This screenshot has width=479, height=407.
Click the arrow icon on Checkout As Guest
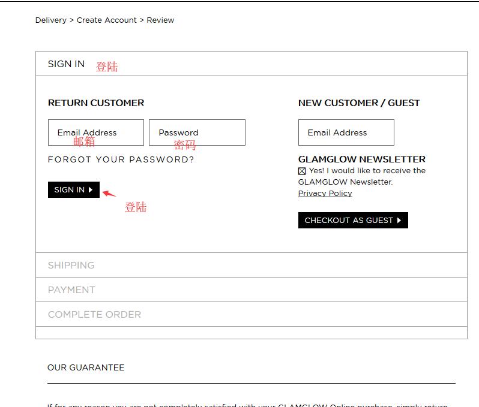click(400, 221)
